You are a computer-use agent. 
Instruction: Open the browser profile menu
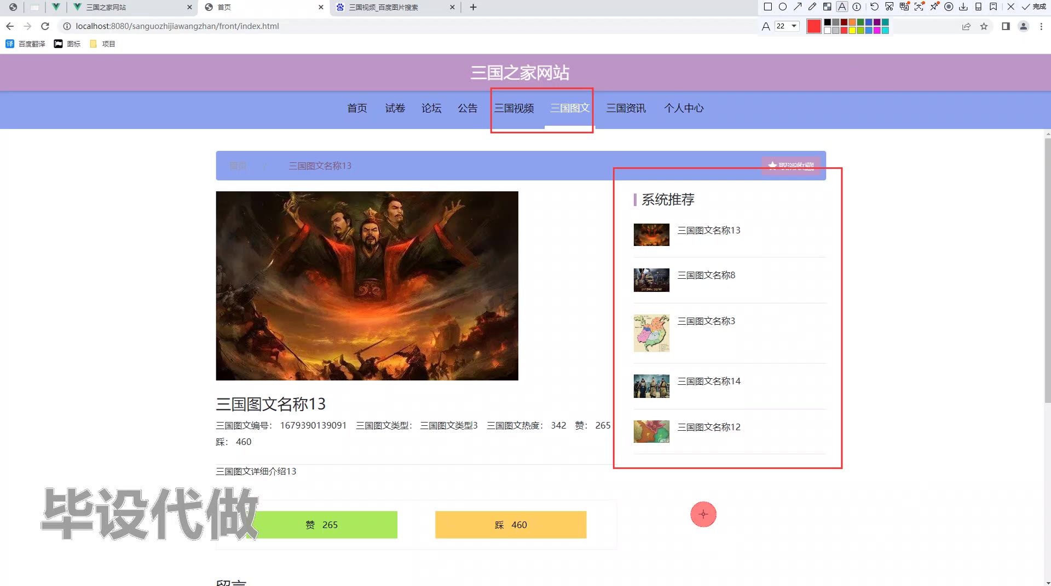coord(1023,26)
